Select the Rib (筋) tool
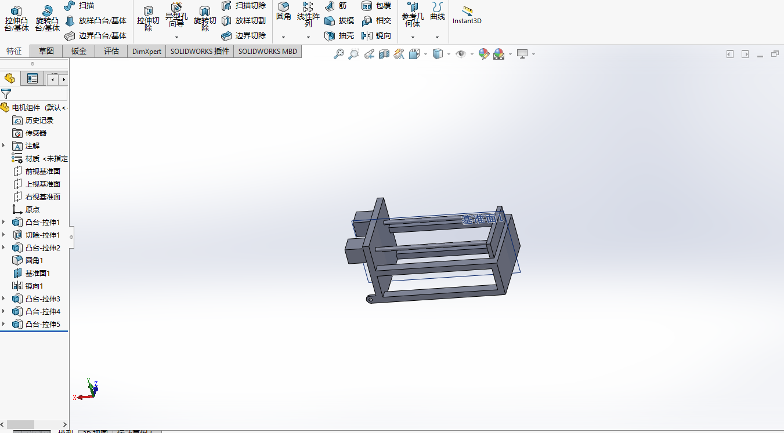 [336, 5]
